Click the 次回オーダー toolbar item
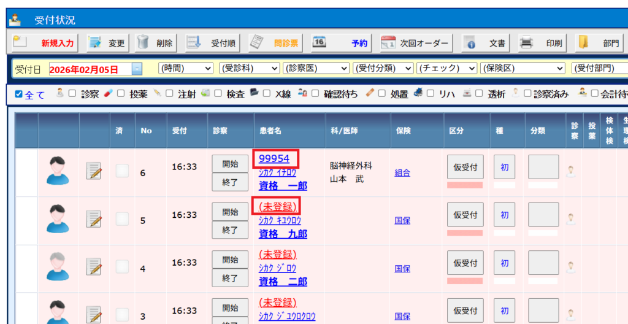Viewport: 628px width, 324px height. (416, 43)
